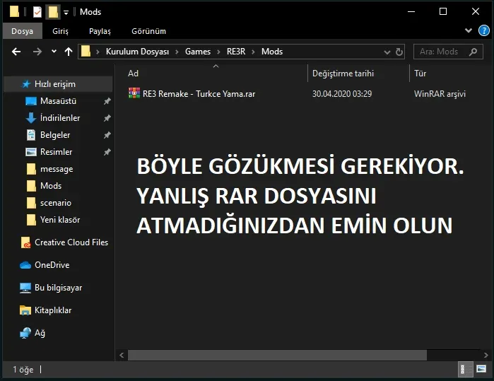Open the Help question mark icon
Viewport: 494px width, 381px height.
click(x=484, y=31)
